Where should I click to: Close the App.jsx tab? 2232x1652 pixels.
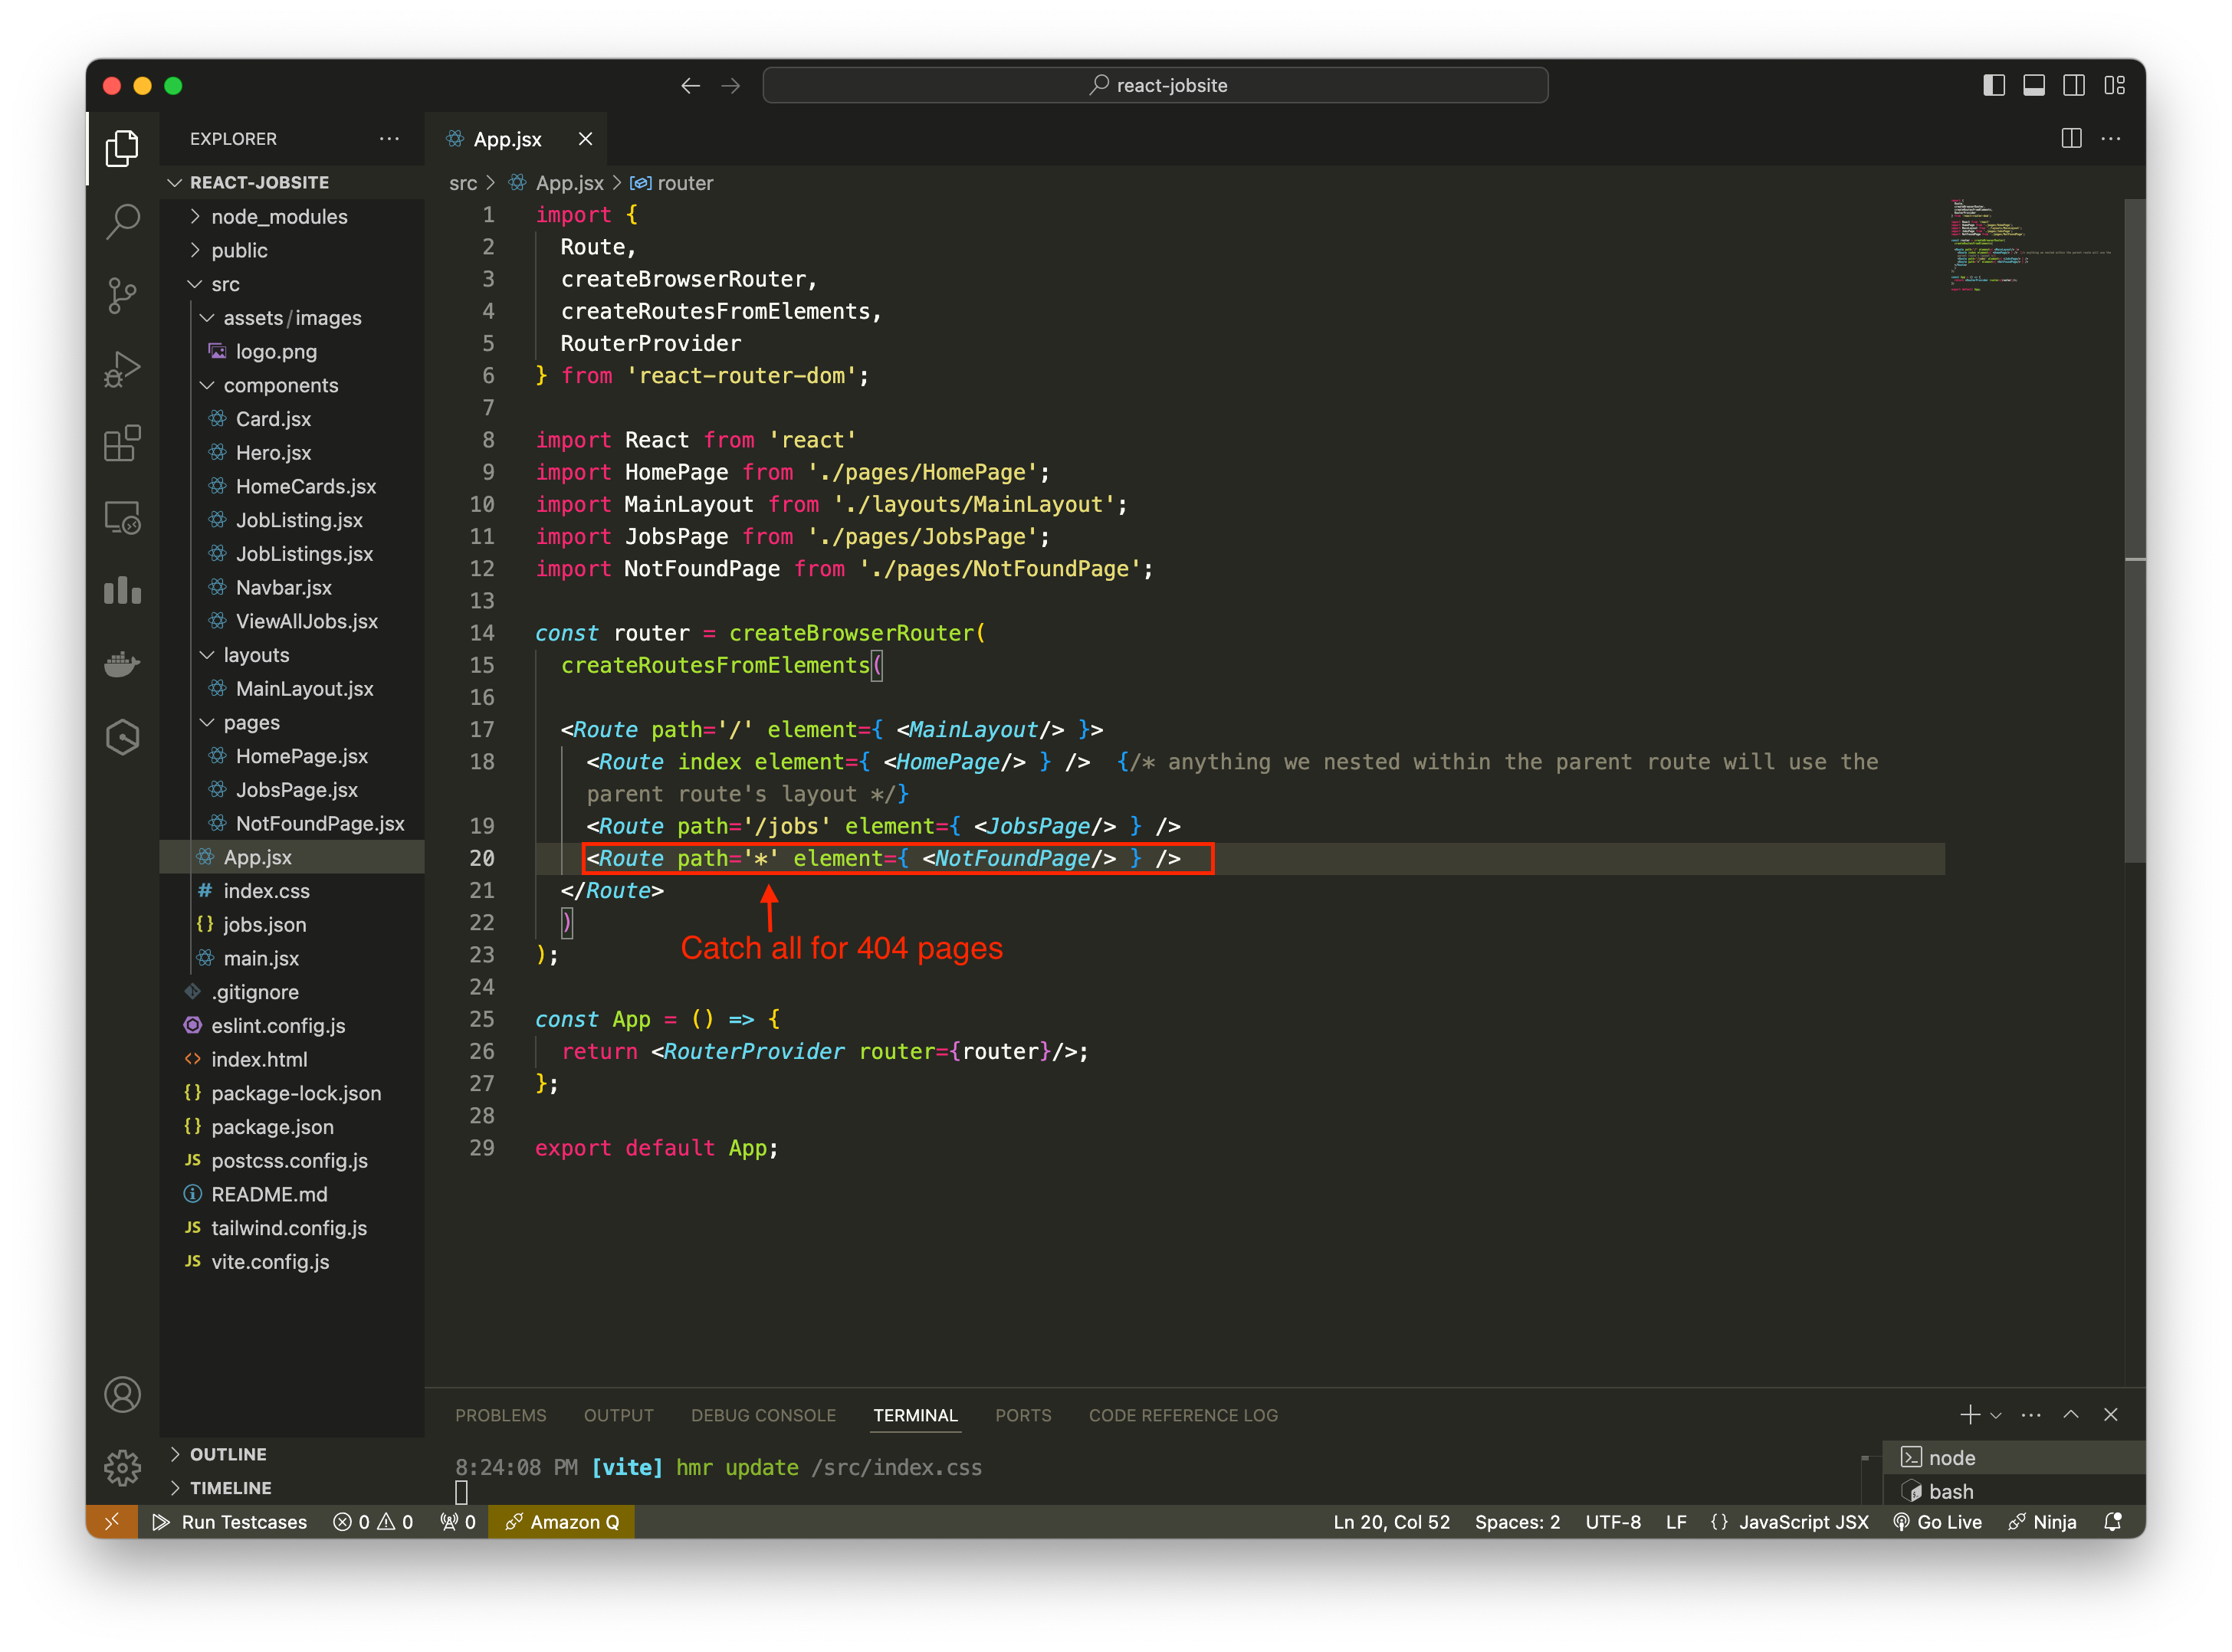coord(586,139)
